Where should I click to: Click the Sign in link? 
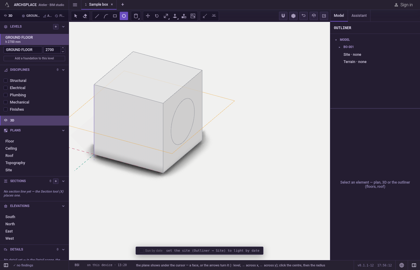(403, 5)
